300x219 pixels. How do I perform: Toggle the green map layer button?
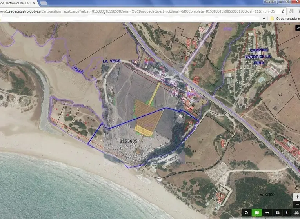pyautogui.click(x=257, y=212)
